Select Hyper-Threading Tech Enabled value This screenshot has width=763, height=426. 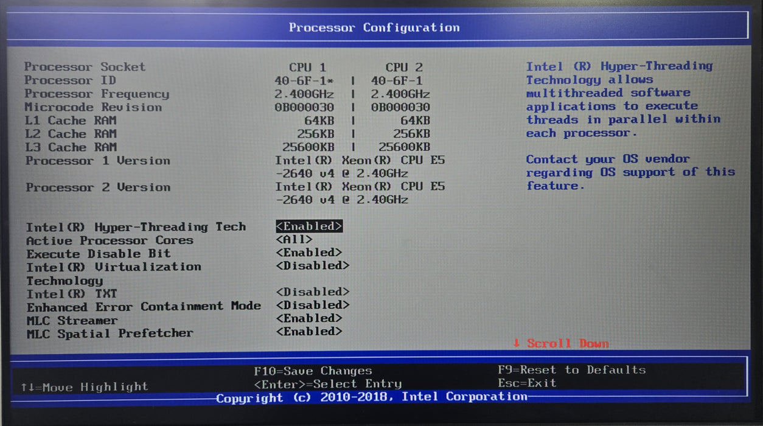(309, 226)
